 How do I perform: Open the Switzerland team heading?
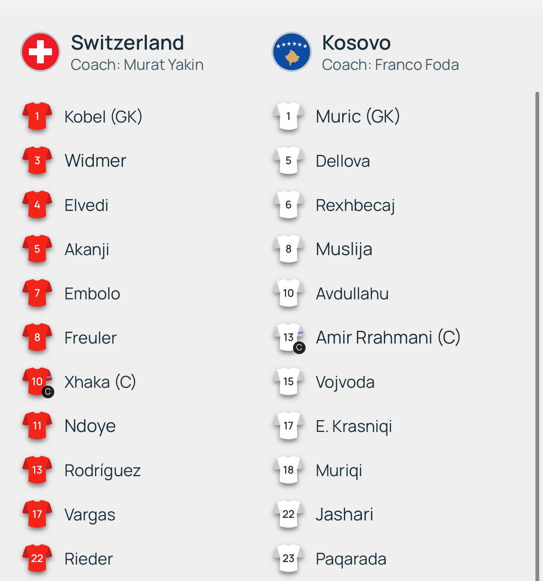pos(128,43)
